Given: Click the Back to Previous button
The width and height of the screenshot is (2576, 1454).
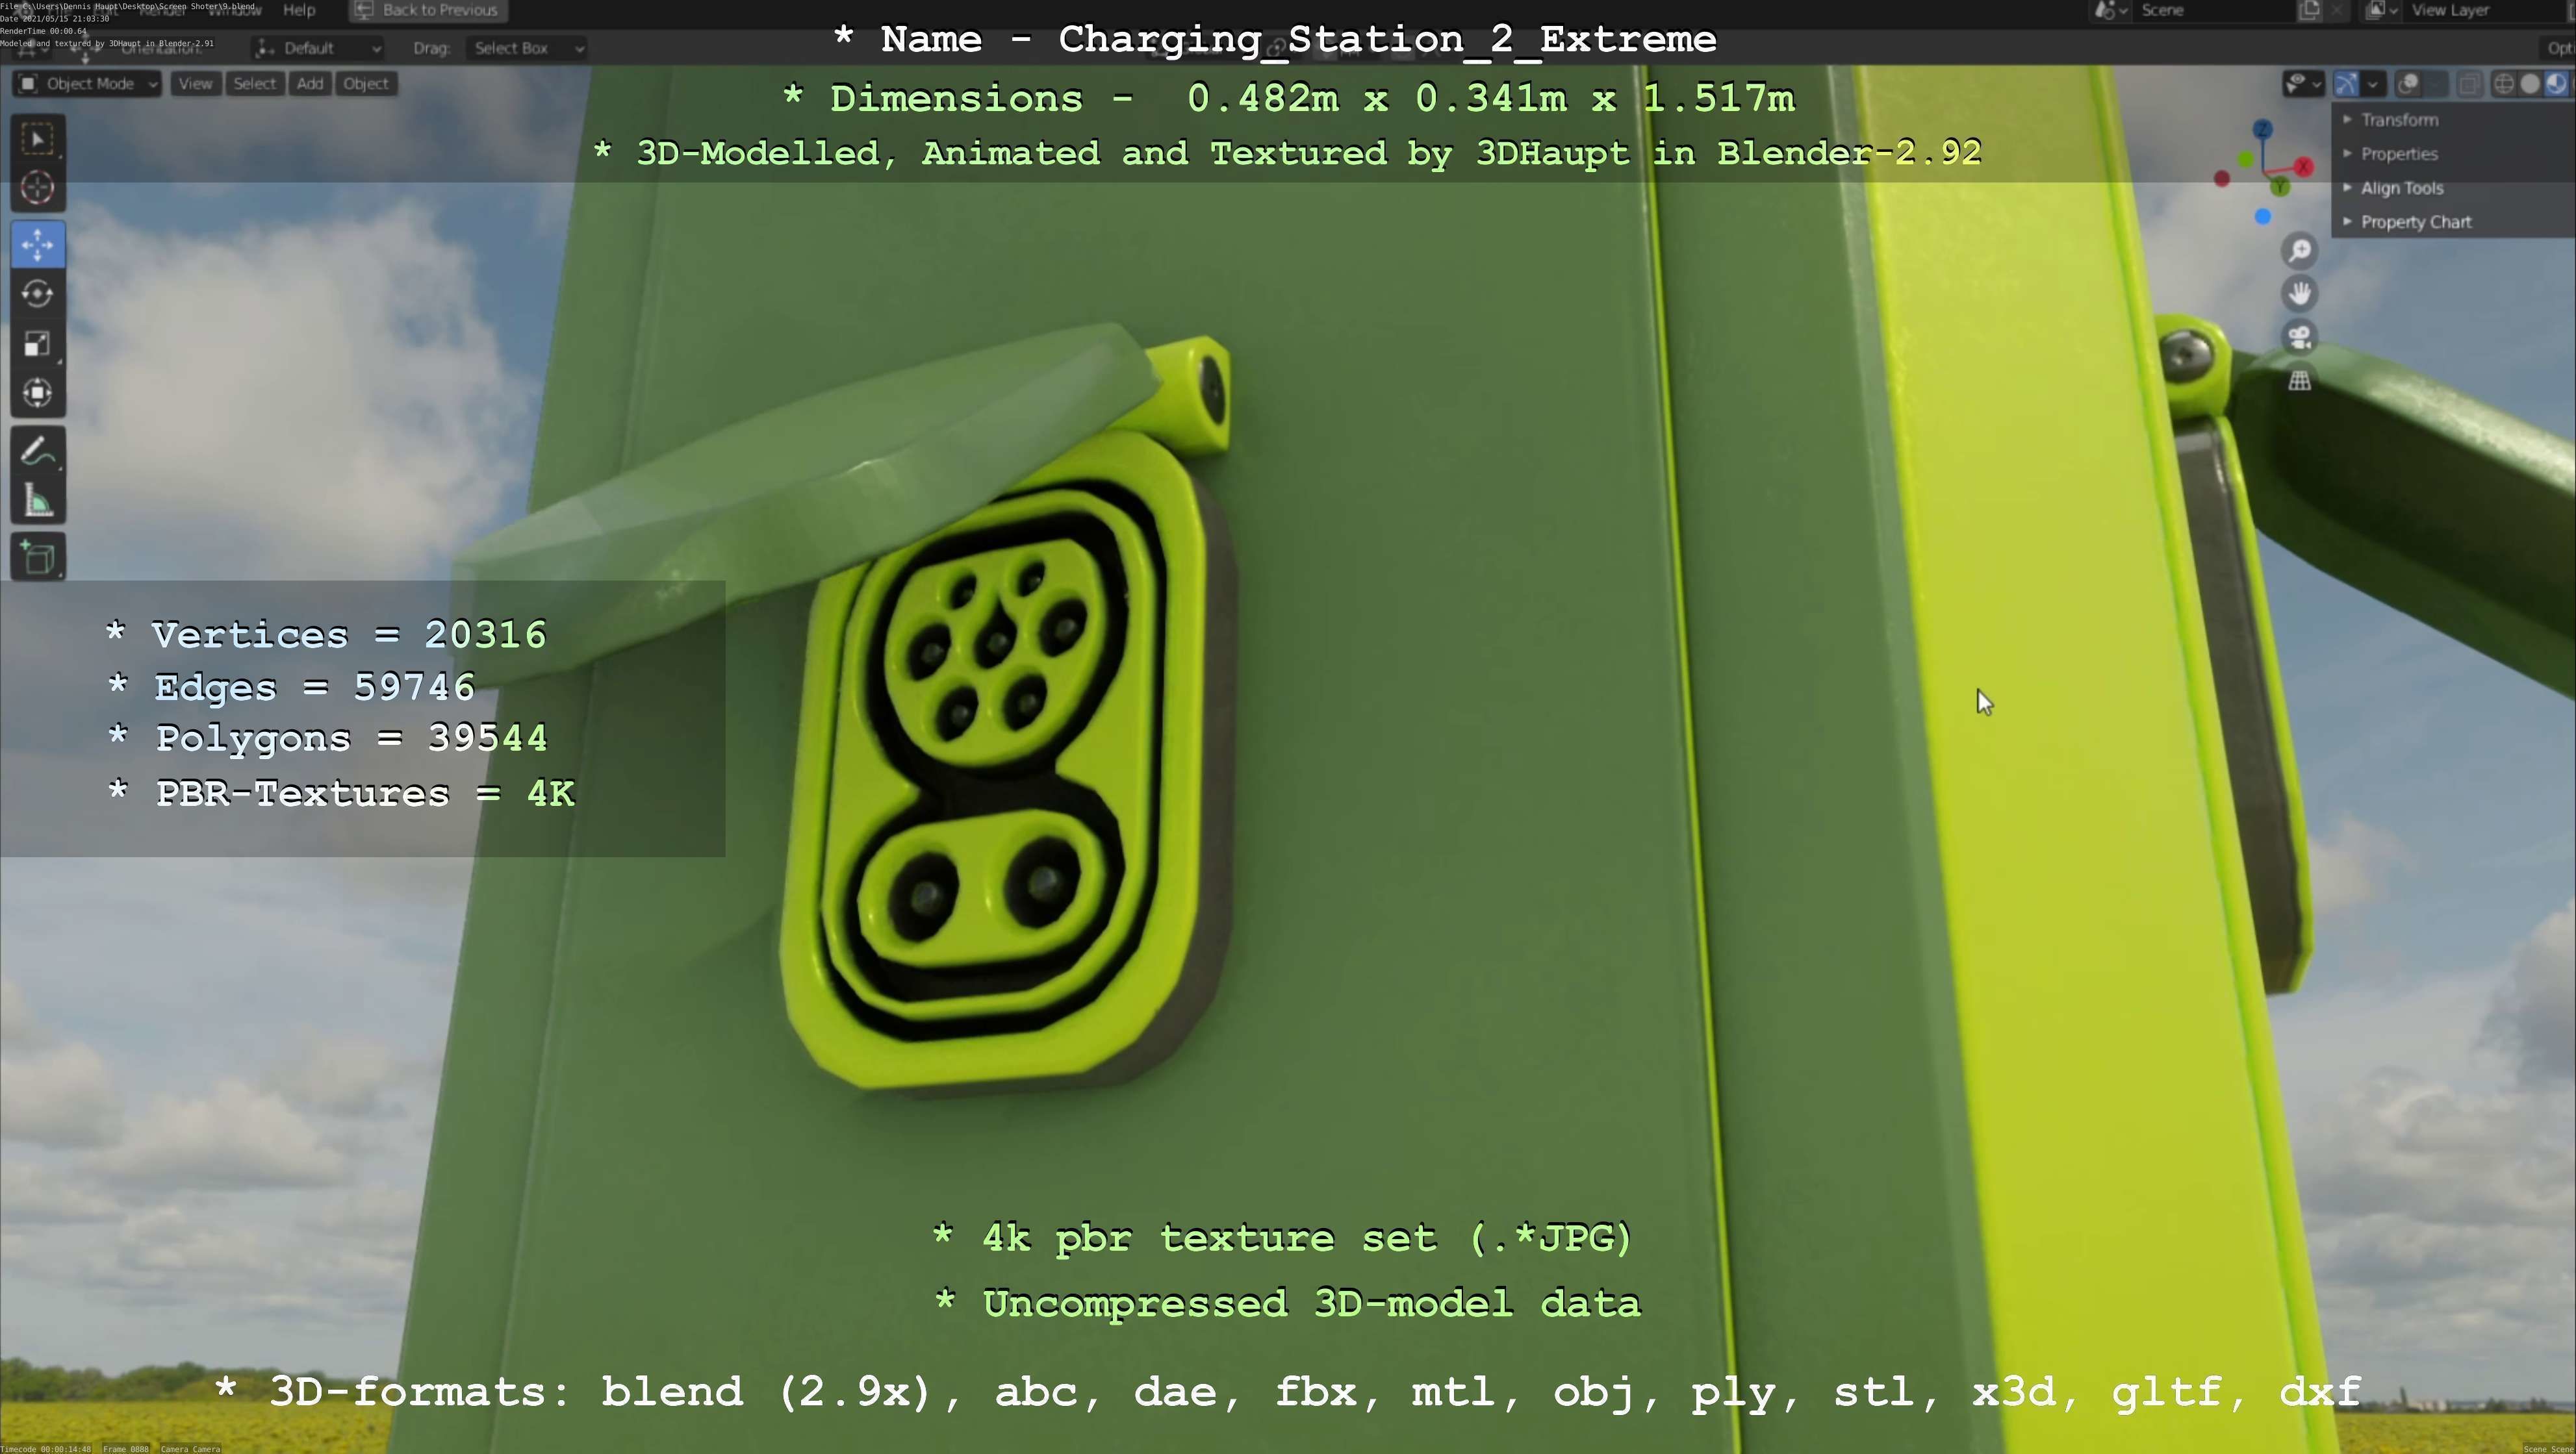Looking at the screenshot, I should click(428, 10).
